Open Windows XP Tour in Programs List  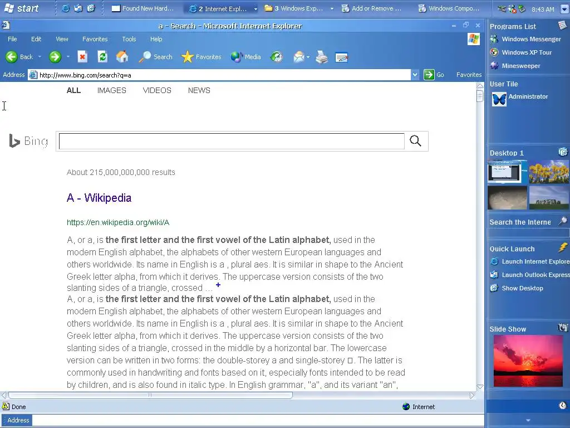pos(521,52)
